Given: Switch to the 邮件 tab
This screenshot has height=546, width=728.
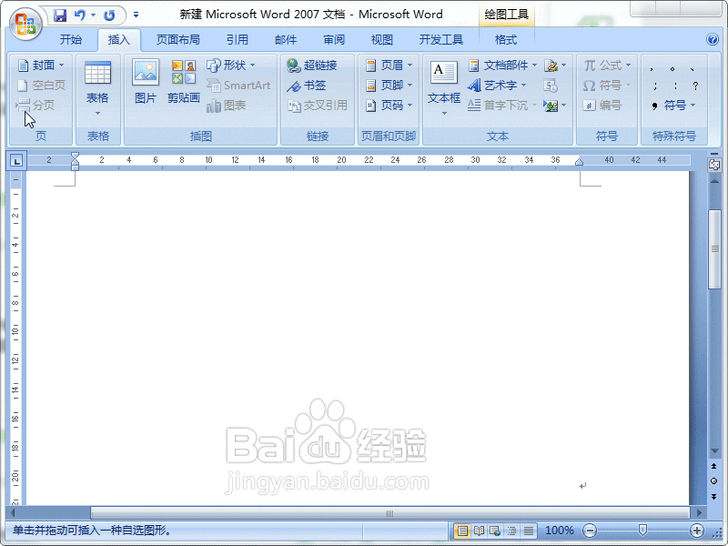Looking at the screenshot, I should tap(286, 40).
